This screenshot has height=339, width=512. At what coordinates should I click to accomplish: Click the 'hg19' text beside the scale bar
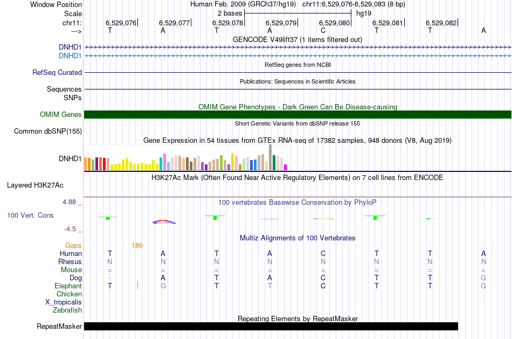(x=364, y=13)
